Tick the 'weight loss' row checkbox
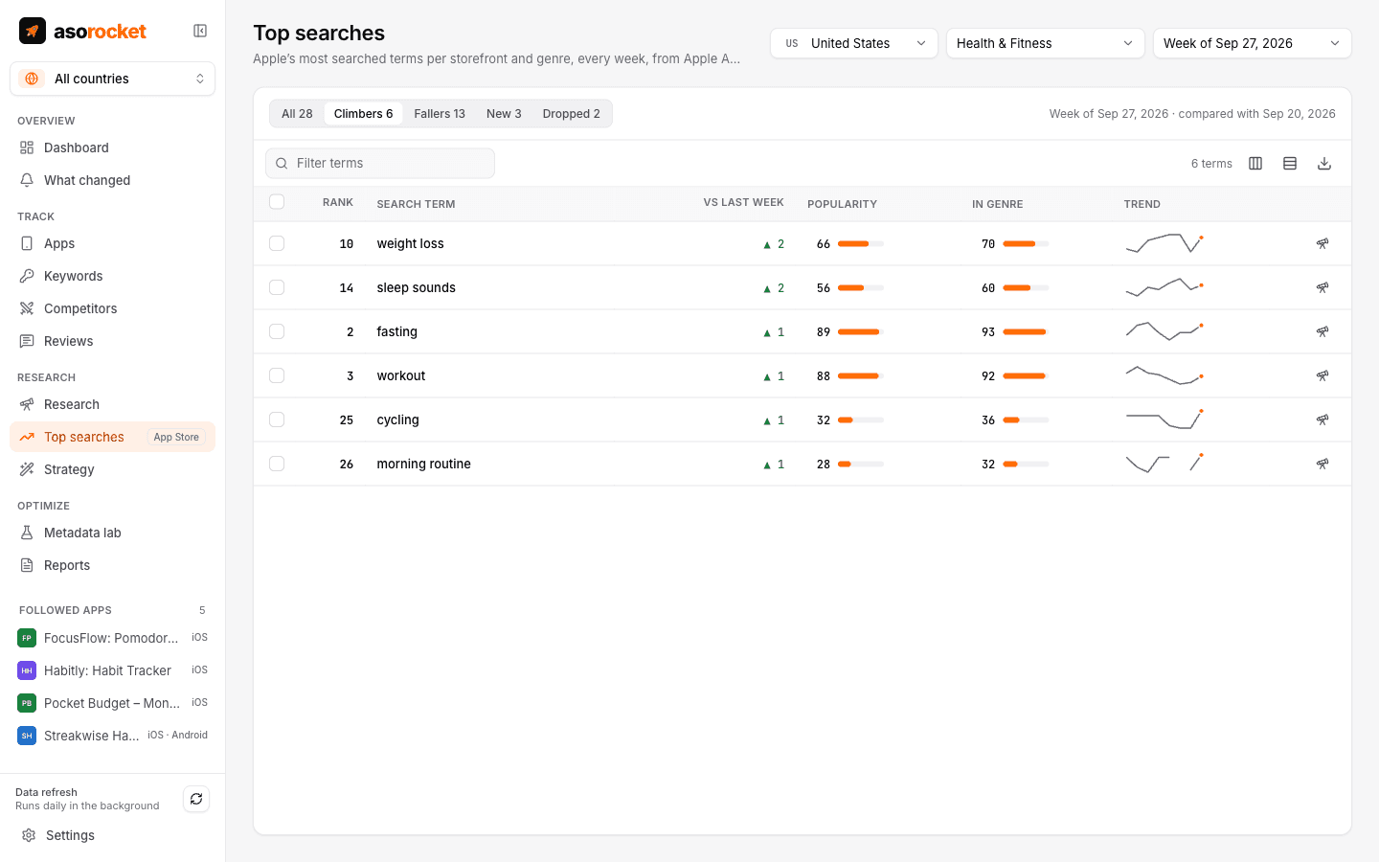 277,244
